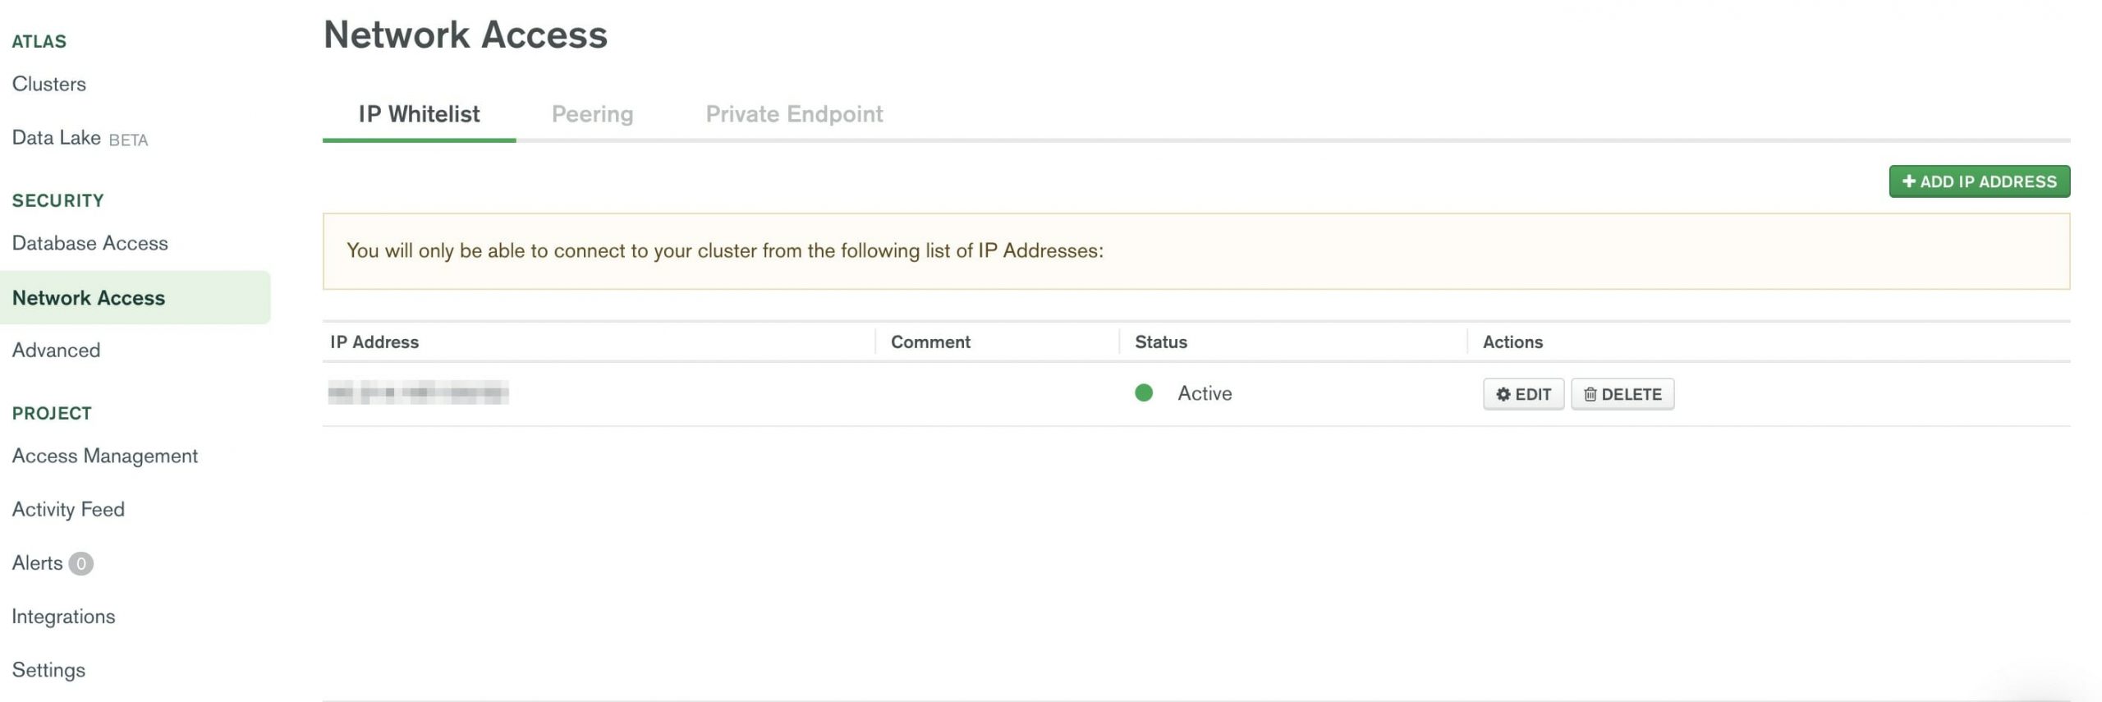Click the blurred IP address entry

tap(418, 393)
